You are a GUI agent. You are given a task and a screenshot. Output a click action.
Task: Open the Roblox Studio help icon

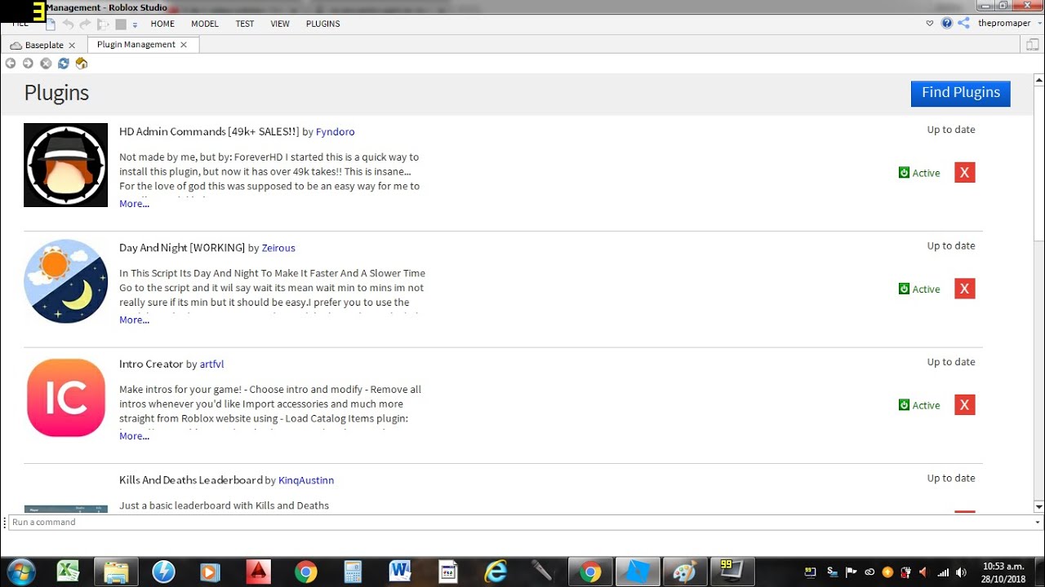click(947, 23)
